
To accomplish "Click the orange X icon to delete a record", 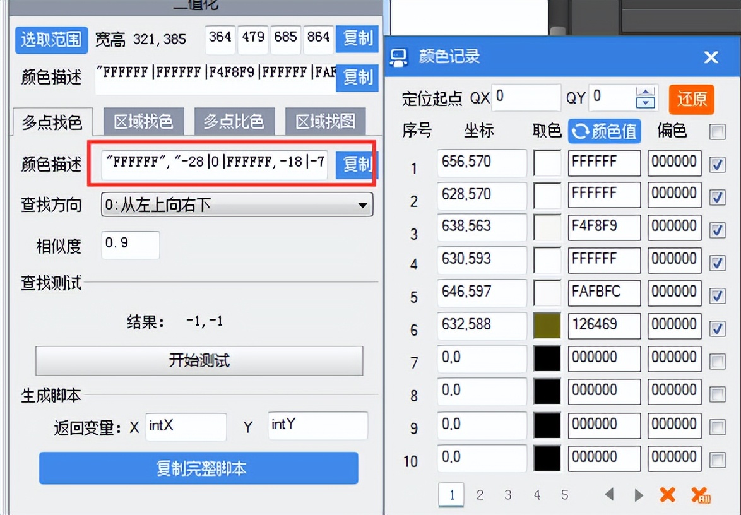I will click(x=668, y=495).
